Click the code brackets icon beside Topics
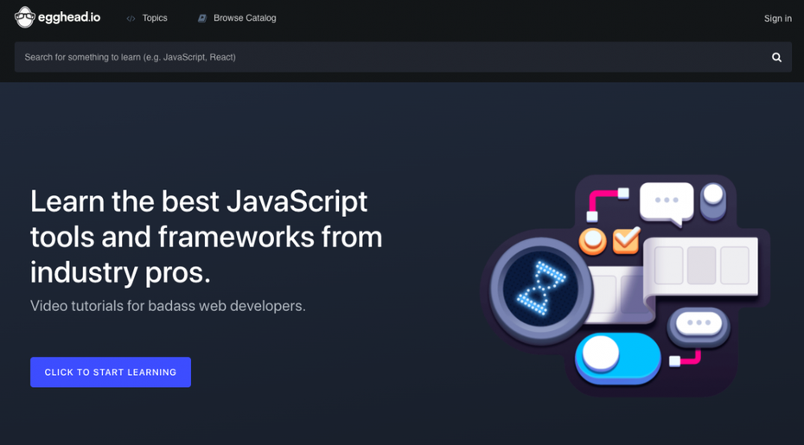 point(131,18)
